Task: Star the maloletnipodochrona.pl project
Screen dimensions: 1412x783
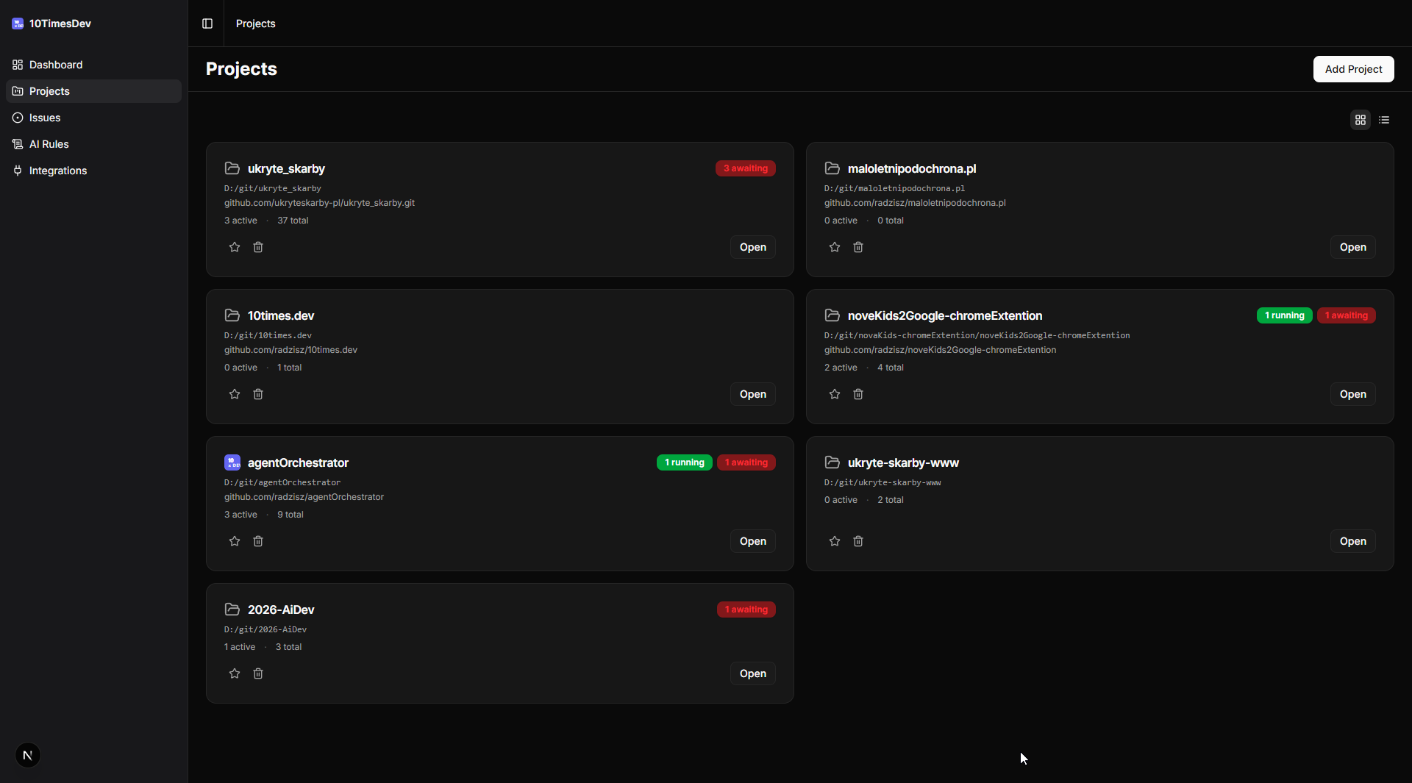Action: (835, 247)
